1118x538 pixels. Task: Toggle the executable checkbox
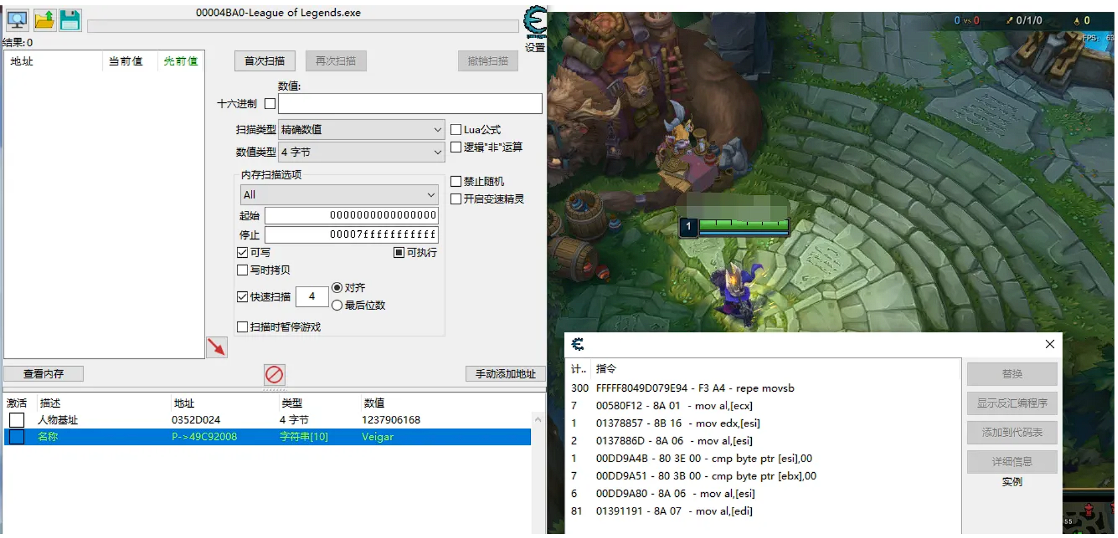399,253
